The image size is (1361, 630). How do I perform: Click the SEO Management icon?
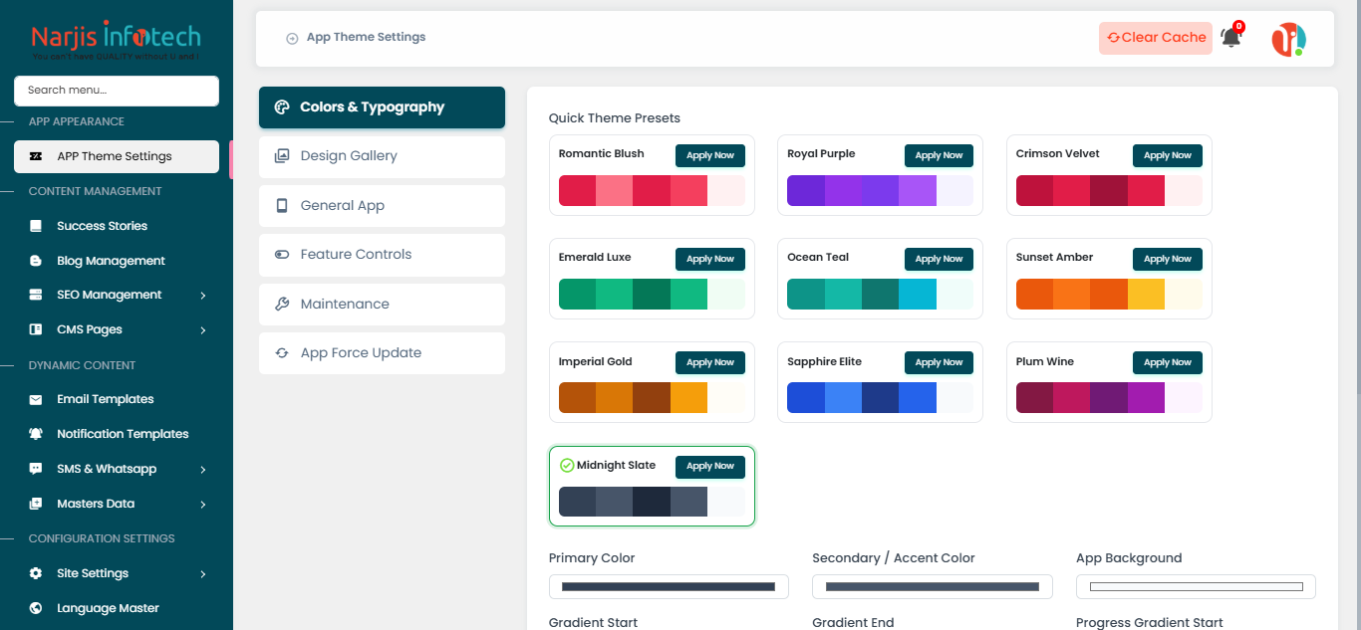[x=36, y=295]
